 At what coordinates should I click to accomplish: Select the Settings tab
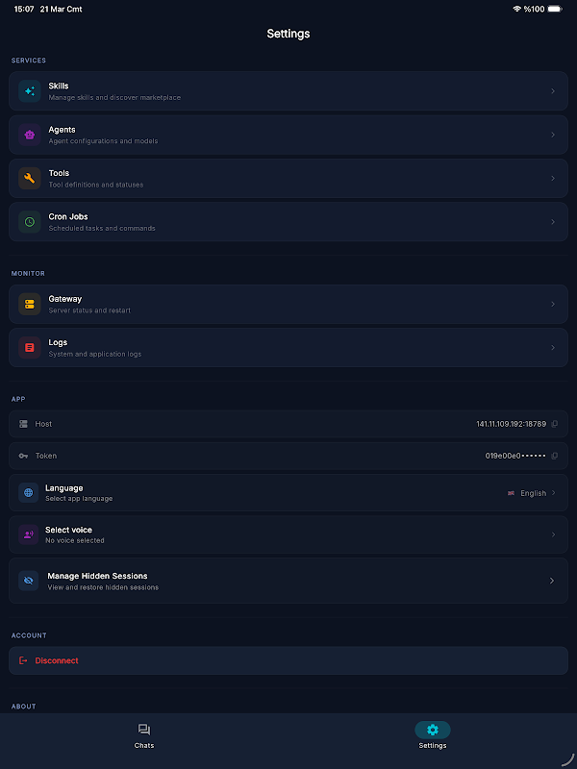(433, 736)
